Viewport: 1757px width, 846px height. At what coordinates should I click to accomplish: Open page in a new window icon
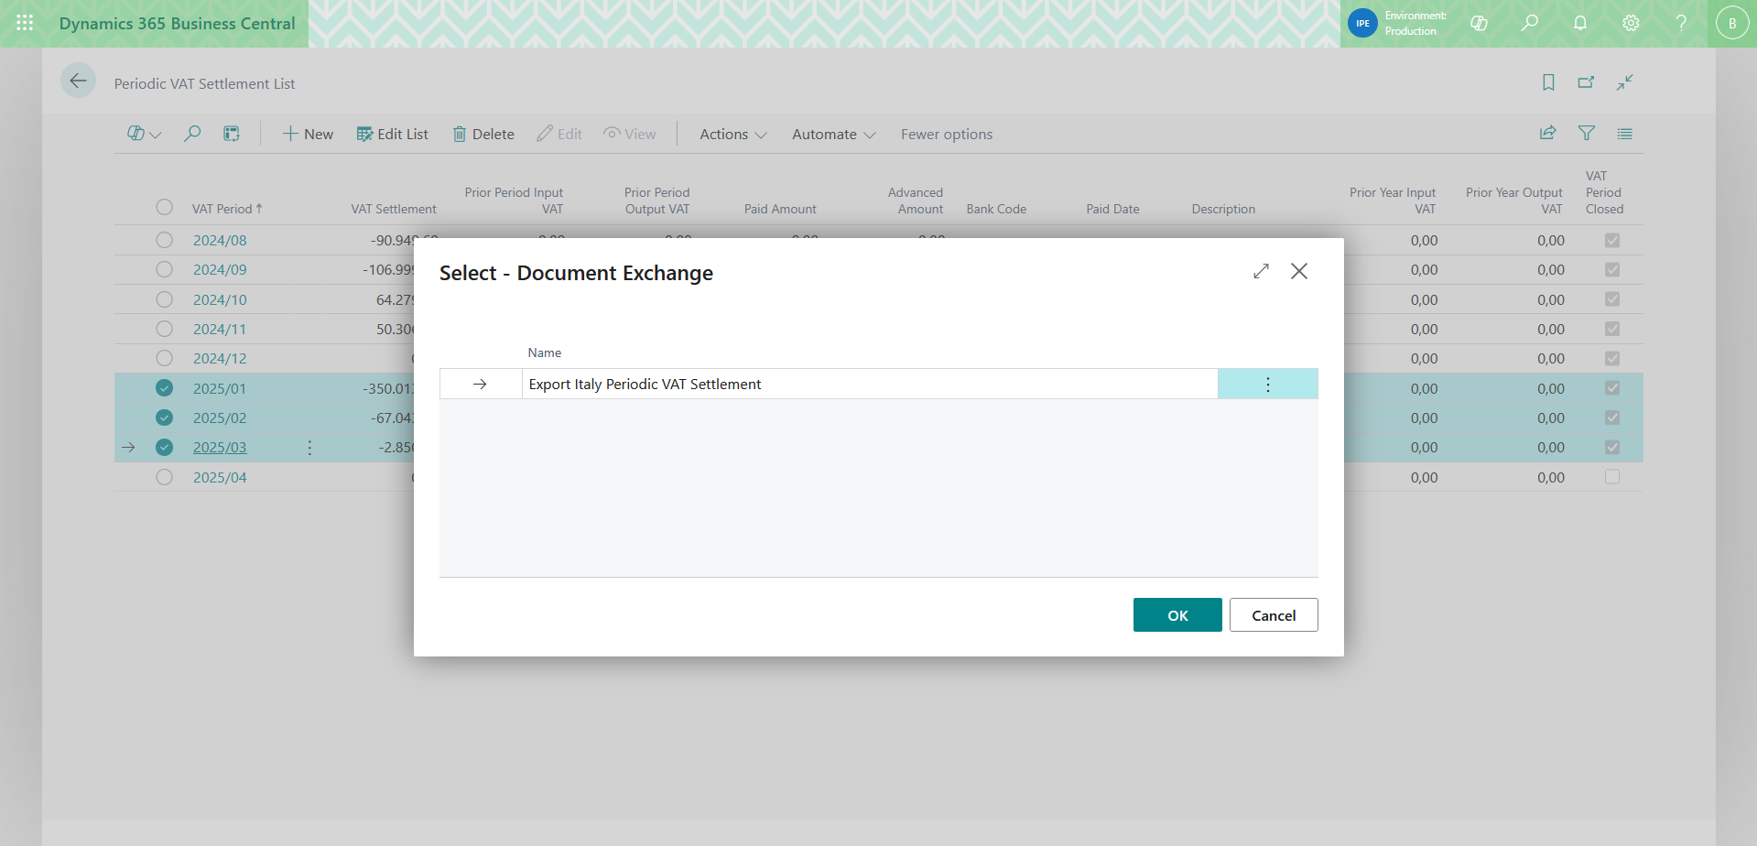tap(1586, 82)
